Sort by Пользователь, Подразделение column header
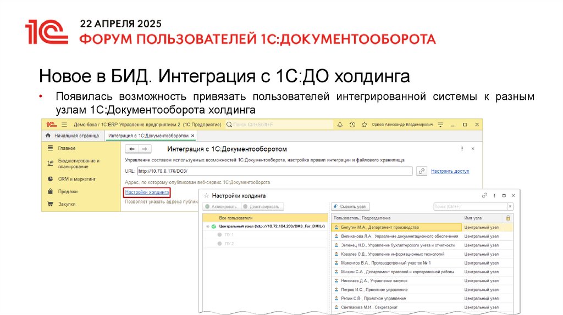This screenshot has height=315, width=563. 396,218
